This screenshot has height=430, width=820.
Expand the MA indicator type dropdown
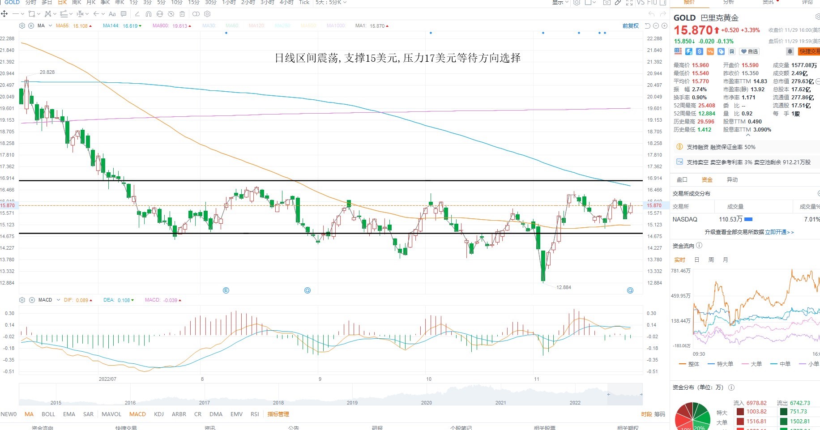tap(50, 26)
